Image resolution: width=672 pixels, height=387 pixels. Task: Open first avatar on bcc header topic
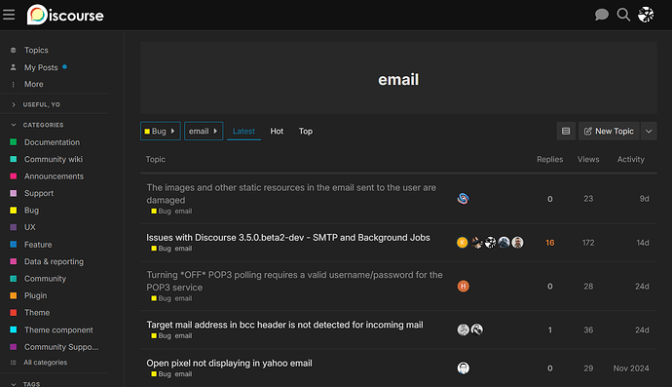[463, 329]
